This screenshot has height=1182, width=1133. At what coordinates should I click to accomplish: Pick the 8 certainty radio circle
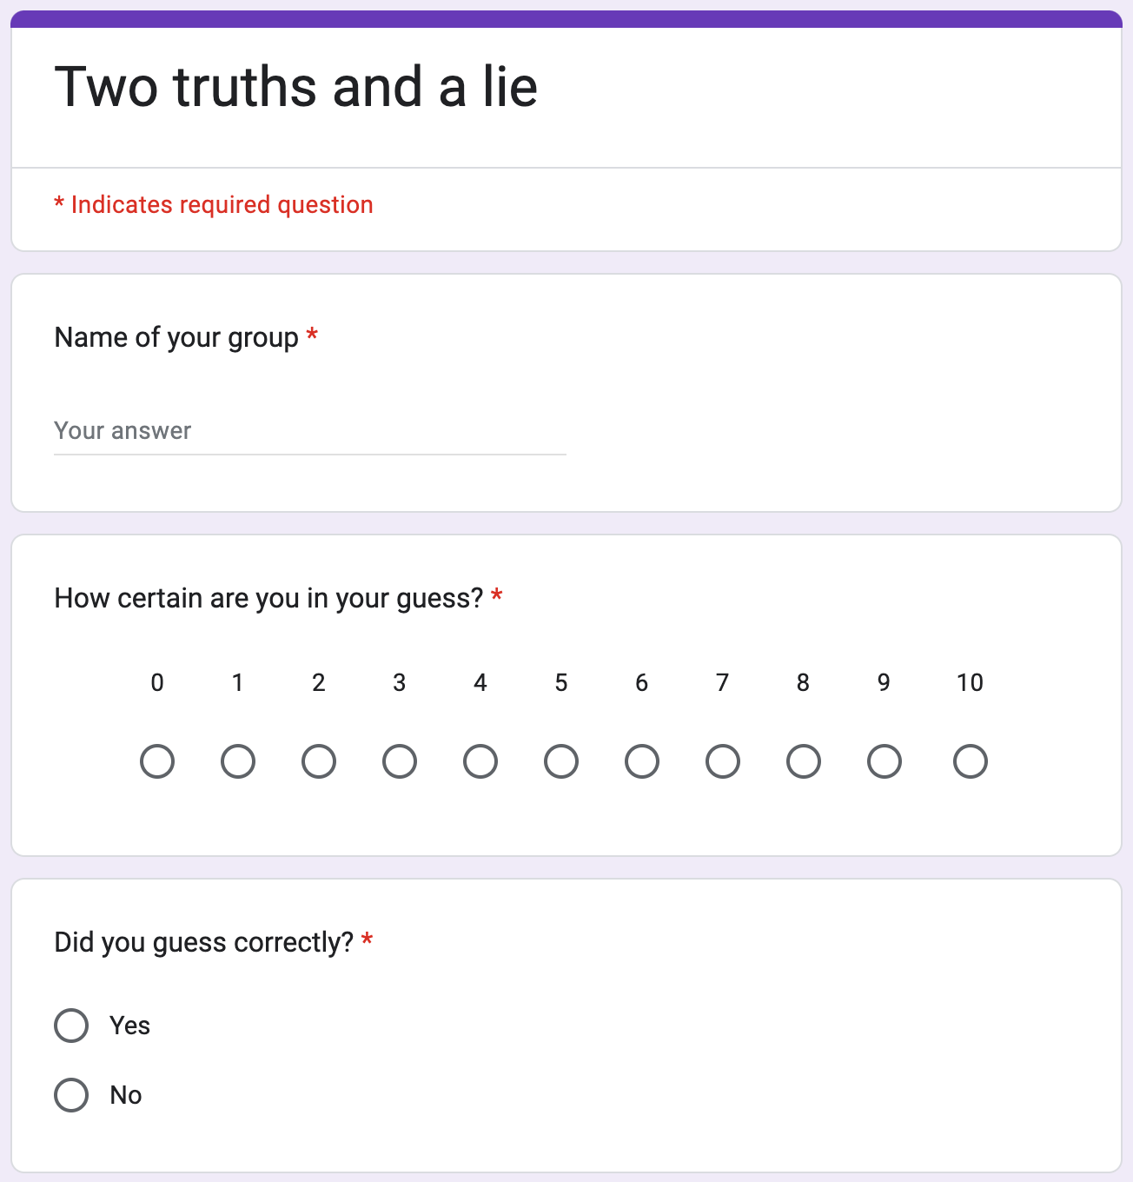804,761
